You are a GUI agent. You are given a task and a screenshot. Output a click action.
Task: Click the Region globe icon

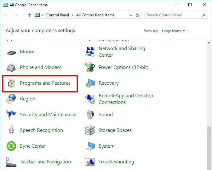tap(11, 99)
